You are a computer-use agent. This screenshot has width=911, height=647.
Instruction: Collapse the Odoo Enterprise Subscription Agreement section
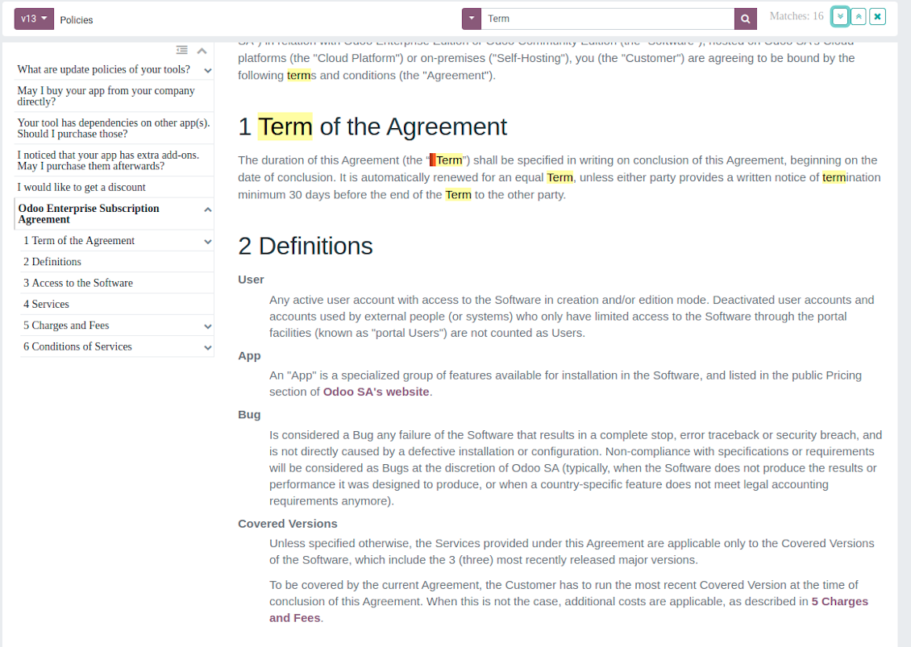point(207,209)
